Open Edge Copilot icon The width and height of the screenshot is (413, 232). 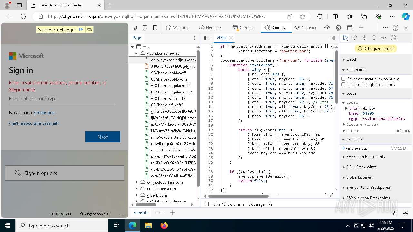406,16
